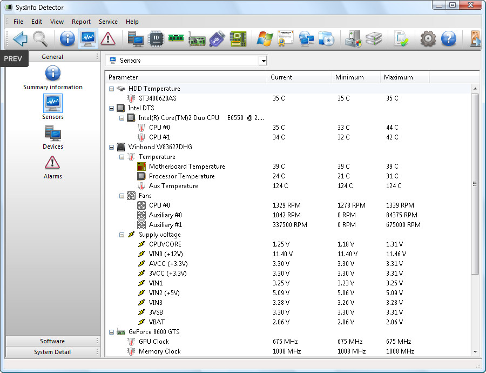Viewport: 486px width, 373px height.
Task: Open Alarms in the sidebar
Action: point(53,167)
